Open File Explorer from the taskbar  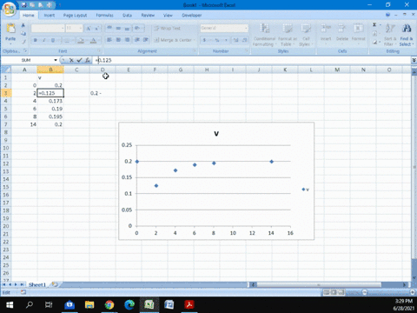click(x=89, y=304)
